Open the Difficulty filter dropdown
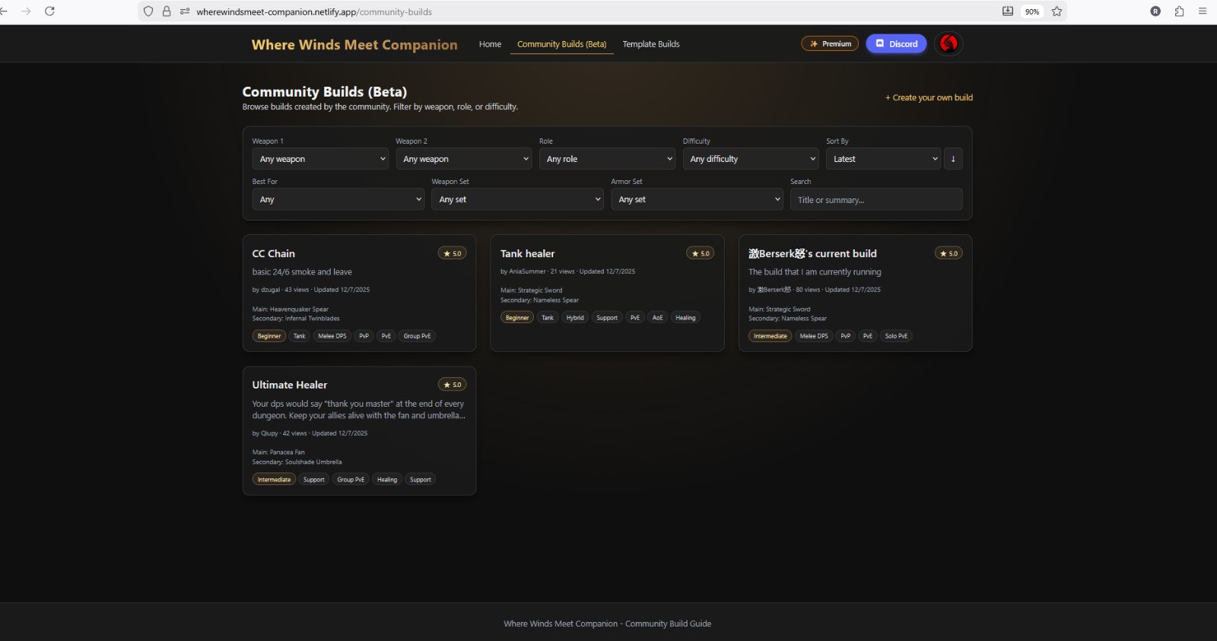Viewport: 1217px width, 641px height. pos(751,159)
